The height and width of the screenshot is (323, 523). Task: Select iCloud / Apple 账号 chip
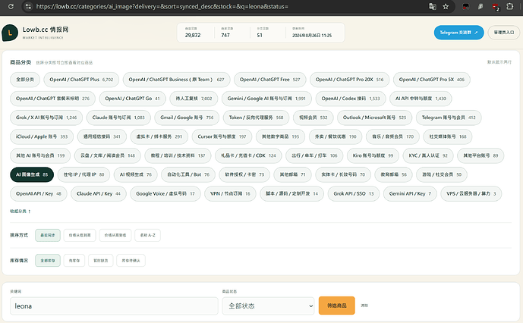[x=42, y=136]
